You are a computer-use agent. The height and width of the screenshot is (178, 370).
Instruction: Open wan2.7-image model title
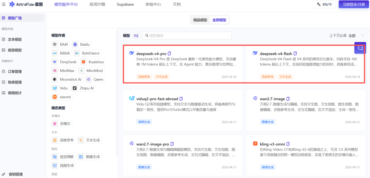tap(272, 99)
